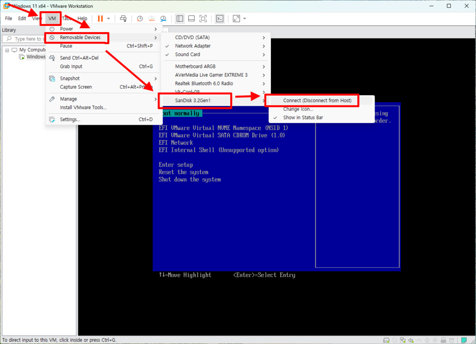
Task: Expand the Motherboard ARGB device submenu
Action: click(x=216, y=66)
